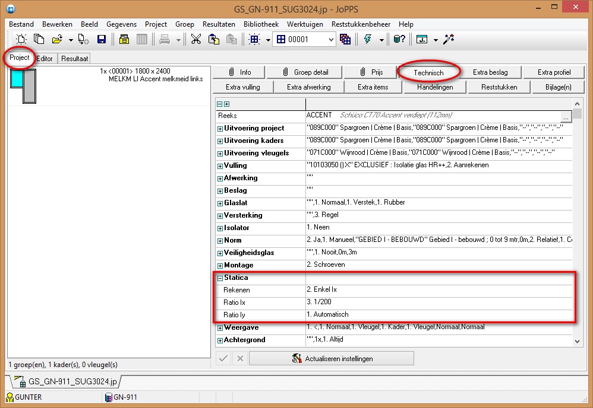The height and width of the screenshot is (408, 593).
Task: Open the dropdown arrow next to open folder
Action: point(71,40)
